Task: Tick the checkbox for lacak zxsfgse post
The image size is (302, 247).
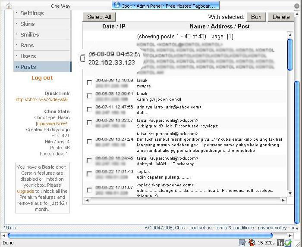Action: (89, 83)
